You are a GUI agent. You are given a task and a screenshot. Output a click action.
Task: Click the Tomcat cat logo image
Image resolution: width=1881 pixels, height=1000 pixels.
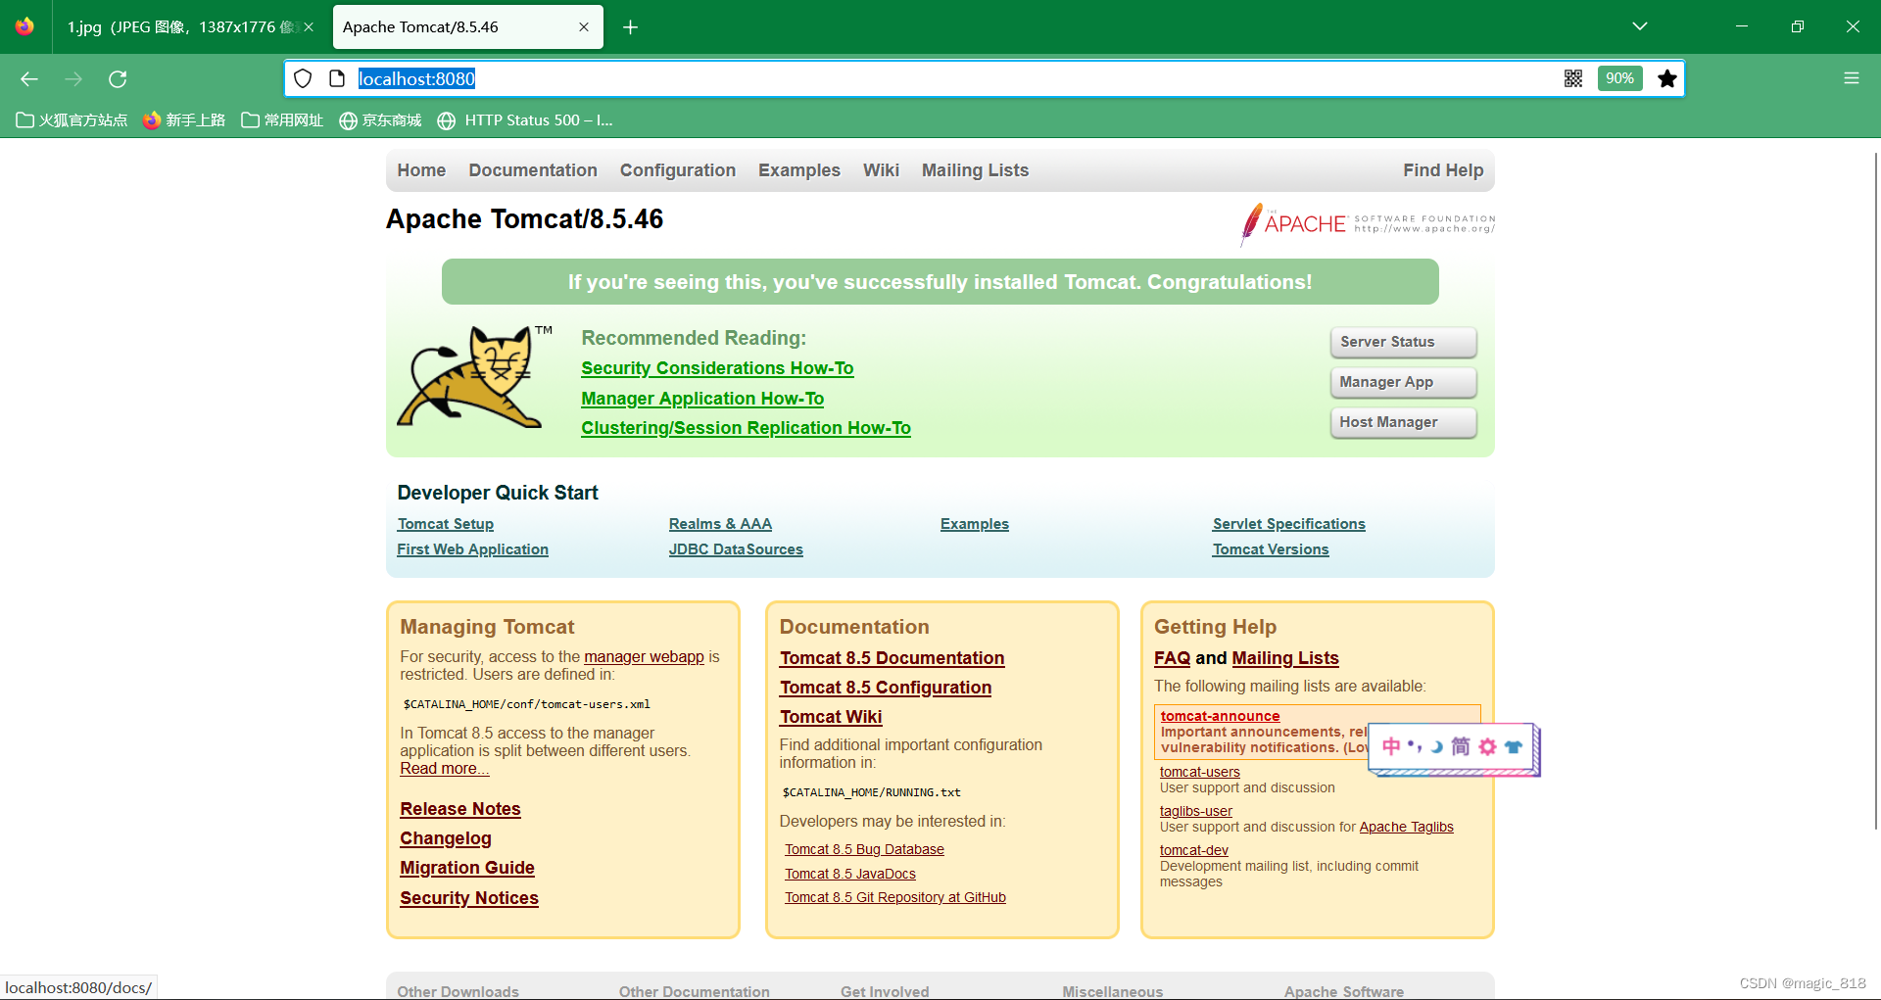tap(474, 378)
